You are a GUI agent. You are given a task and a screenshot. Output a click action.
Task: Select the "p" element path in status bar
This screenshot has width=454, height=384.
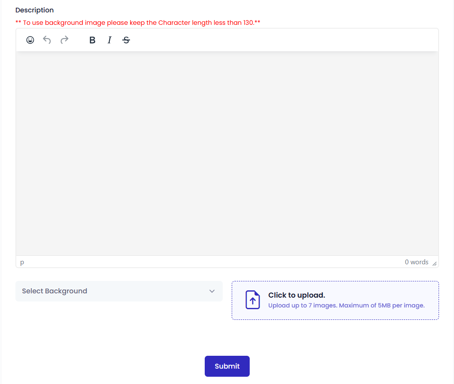point(22,262)
